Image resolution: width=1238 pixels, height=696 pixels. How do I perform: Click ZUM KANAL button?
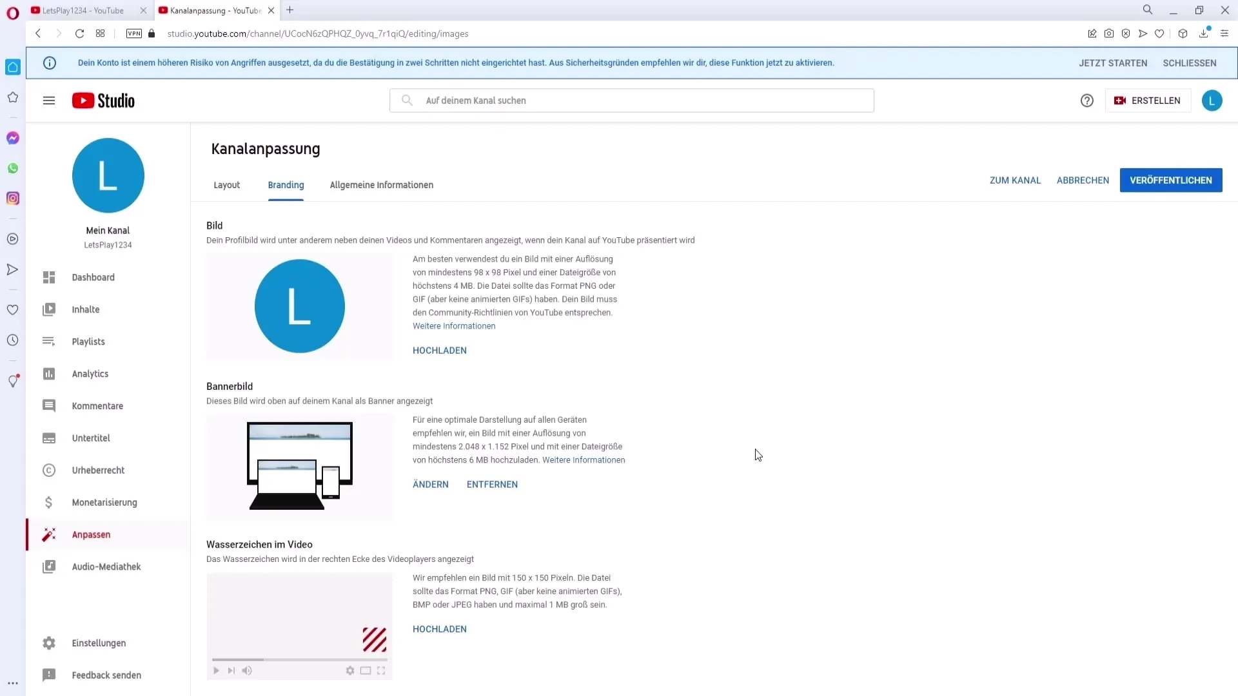pos(1016,179)
